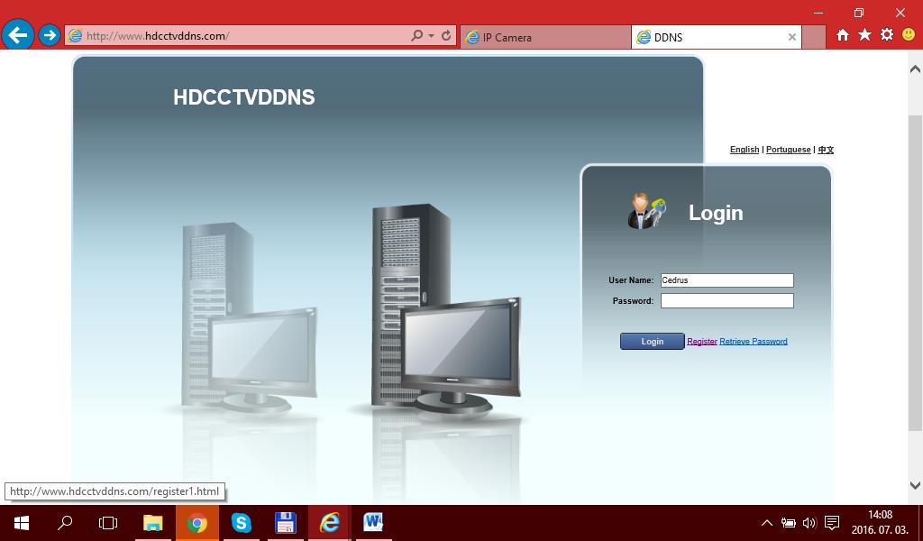
Task: Click the scrollbar down arrow
Action: pyautogui.click(x=915, y=486)
